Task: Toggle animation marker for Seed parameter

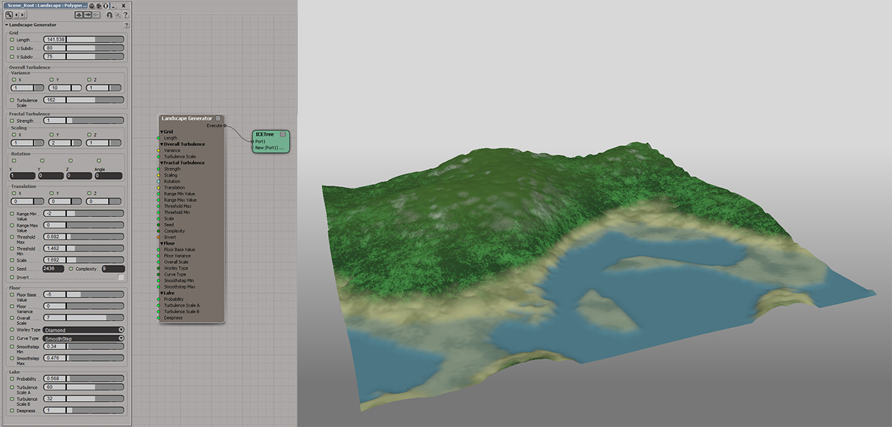Action: point(12,269)
